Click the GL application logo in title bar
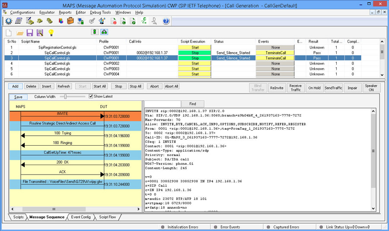389x231 pixels. point(4,5)
